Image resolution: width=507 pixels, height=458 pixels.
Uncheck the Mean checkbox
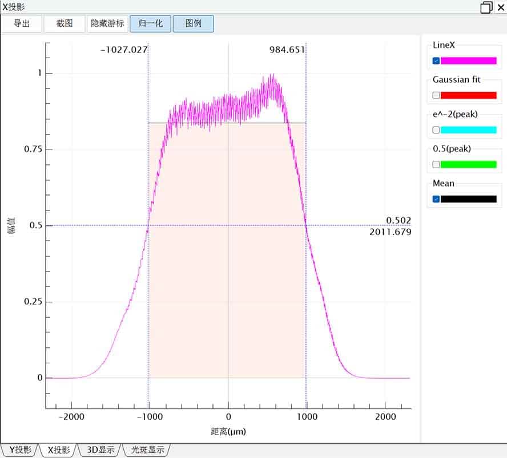coord(436,199)
